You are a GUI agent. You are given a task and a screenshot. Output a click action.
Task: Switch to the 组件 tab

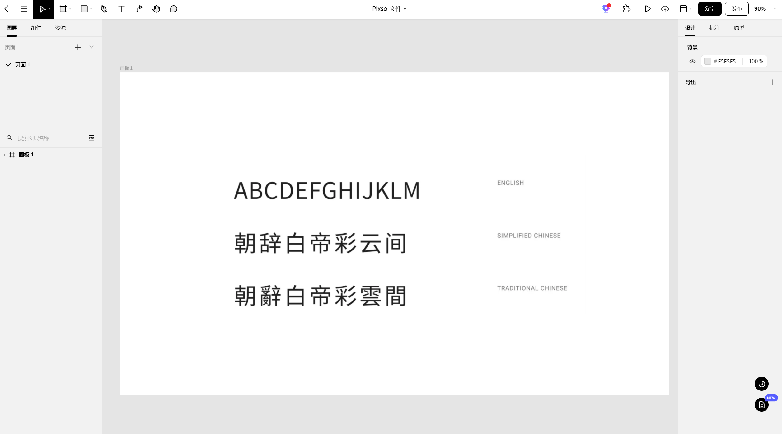36,28
